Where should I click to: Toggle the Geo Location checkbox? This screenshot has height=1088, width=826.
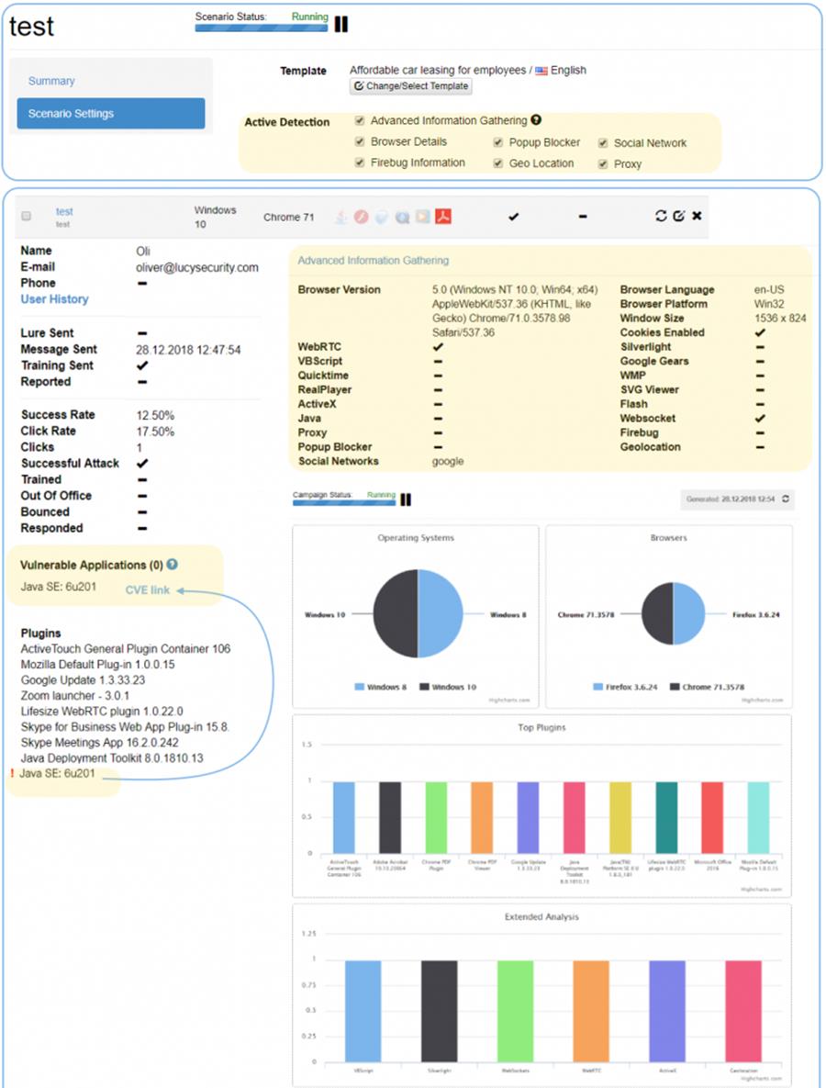click(498, 163)
